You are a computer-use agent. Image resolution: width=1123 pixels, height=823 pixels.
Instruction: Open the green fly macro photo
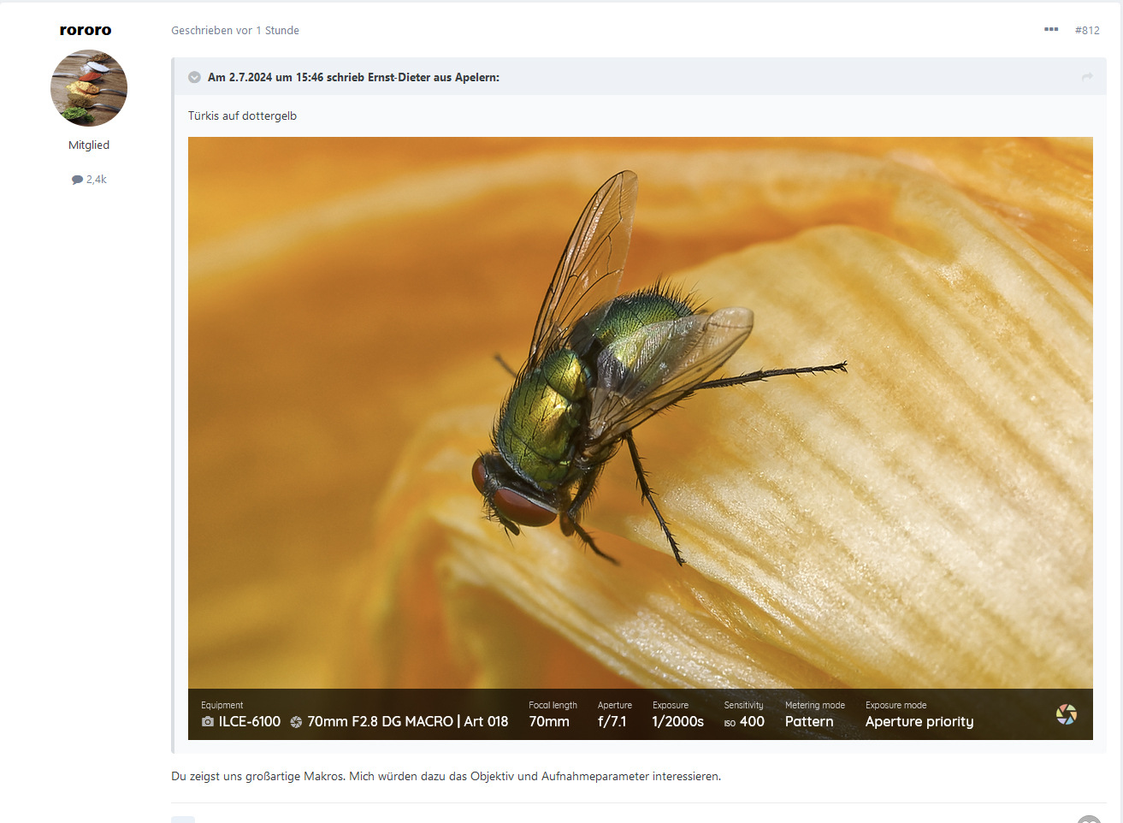click(x=640, y=411)
